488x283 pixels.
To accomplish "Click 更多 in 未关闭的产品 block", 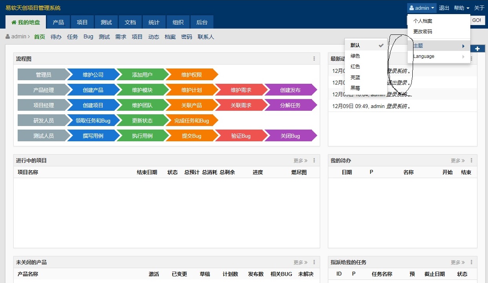I will [x=300, y=262].
